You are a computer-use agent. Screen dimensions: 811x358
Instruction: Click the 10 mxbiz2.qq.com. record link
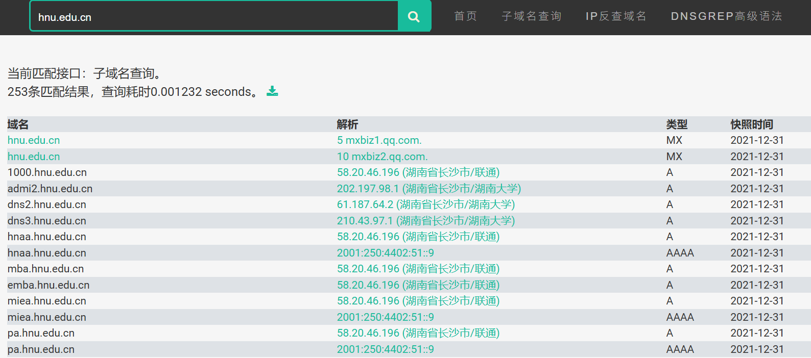pyautogui.click(x=382, y=157)
